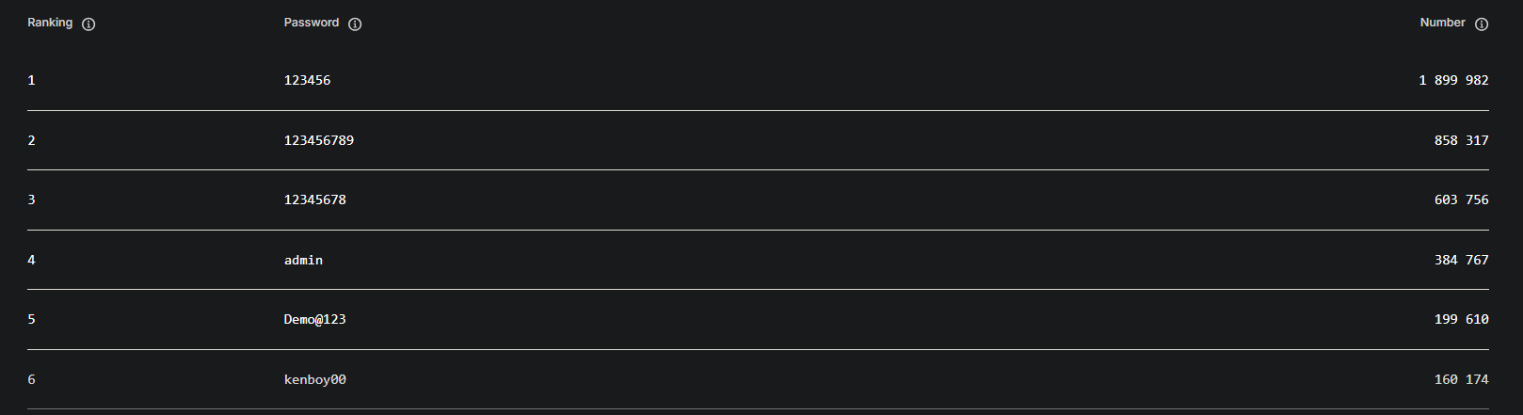Select the password 12345678
Image resolution: width=1523 pixels, height=415 pixels.
coord(314,200)
